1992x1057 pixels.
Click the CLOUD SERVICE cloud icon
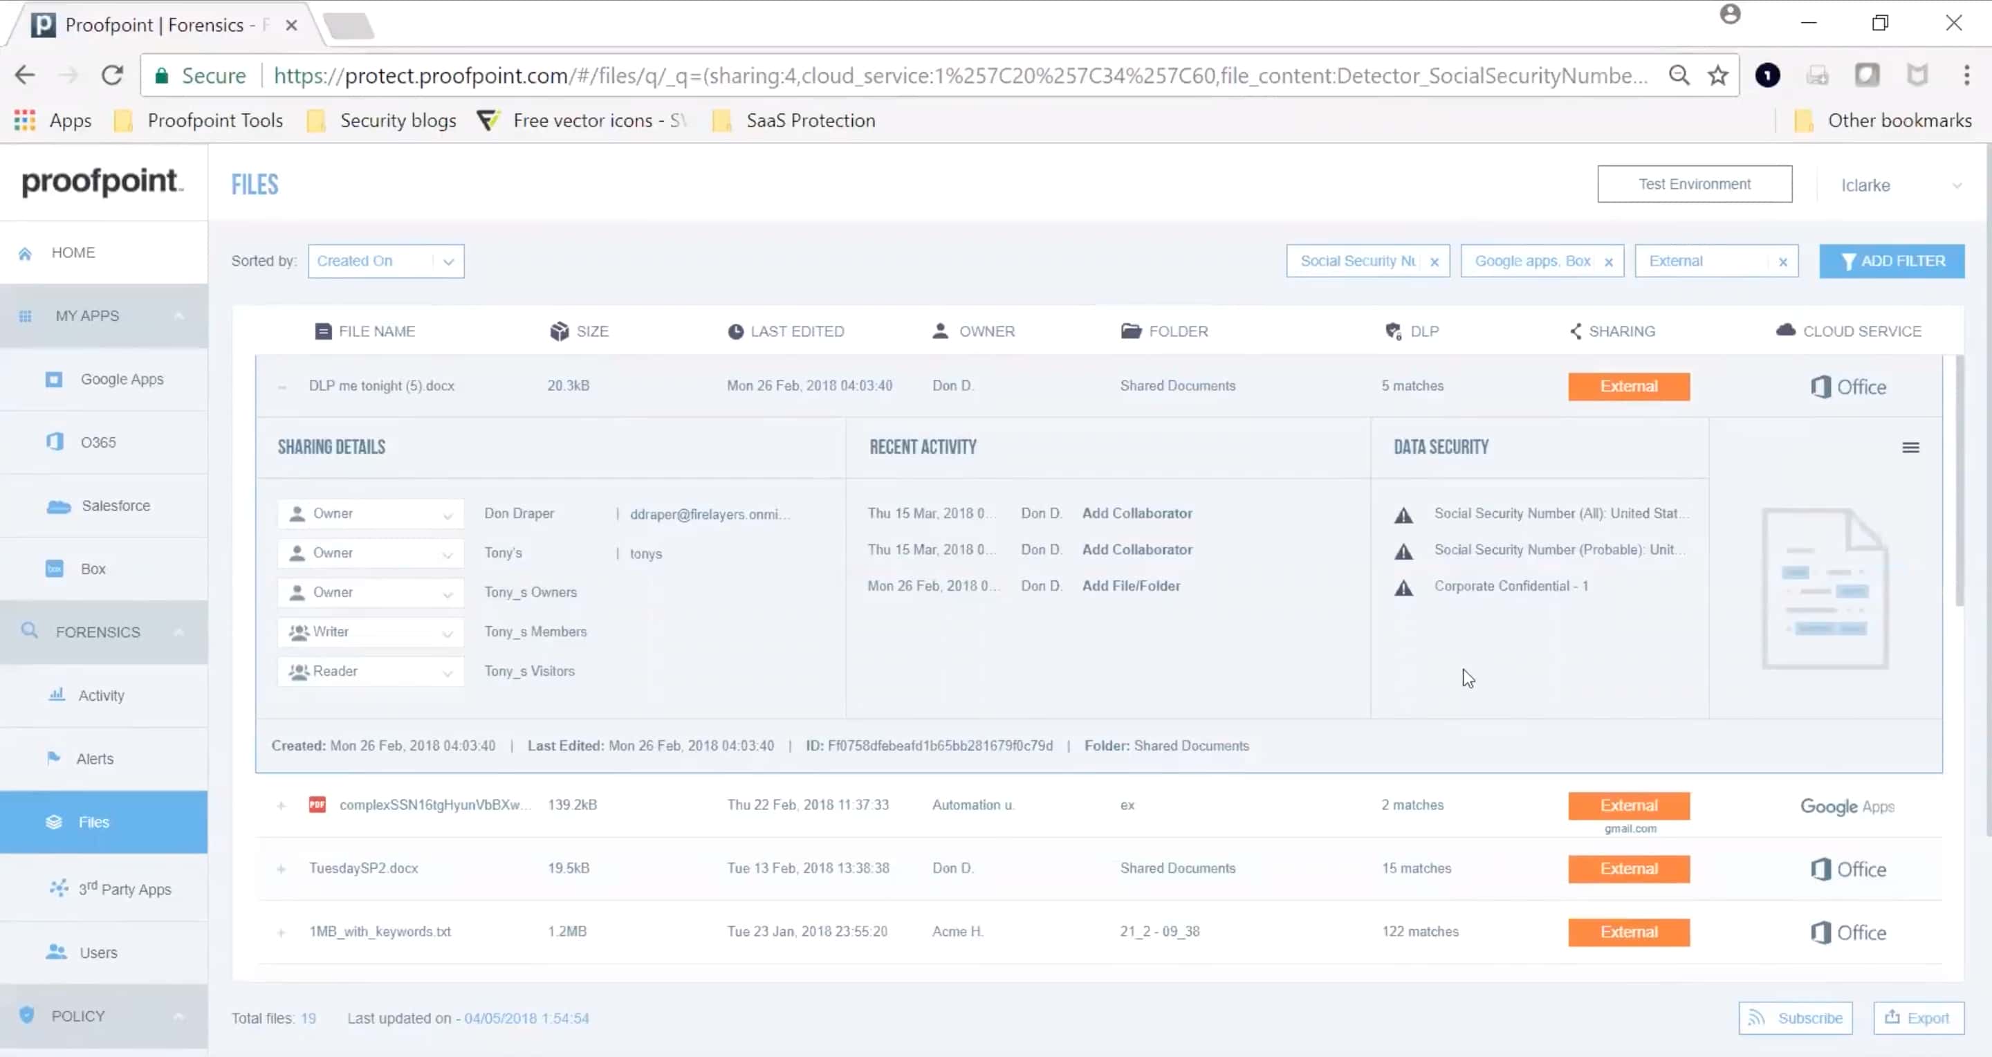coord(1785,330)
